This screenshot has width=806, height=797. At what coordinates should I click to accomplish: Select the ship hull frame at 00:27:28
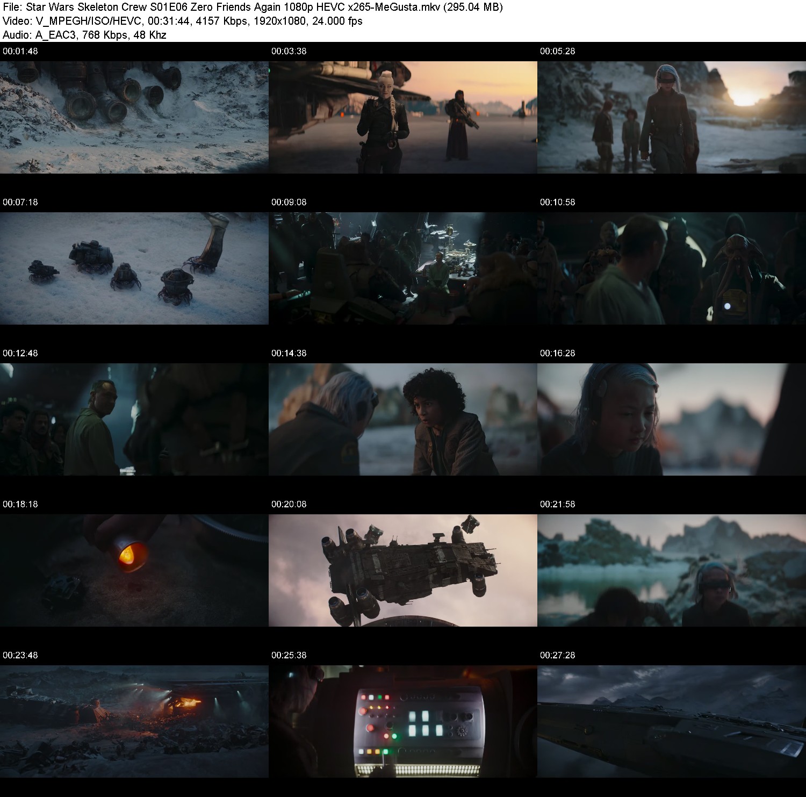click(672, 721)
